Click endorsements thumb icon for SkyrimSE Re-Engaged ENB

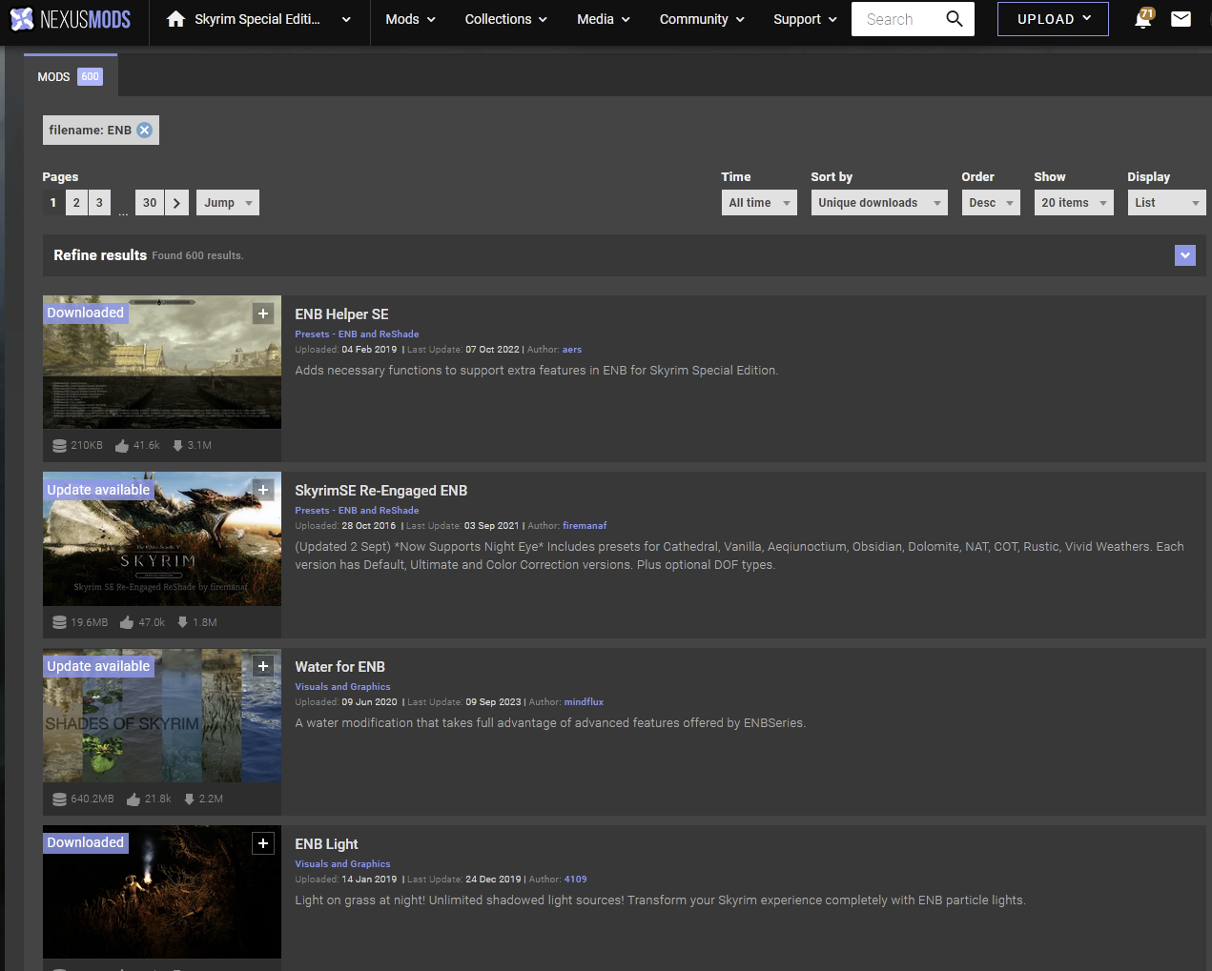[x=127, y=622]
